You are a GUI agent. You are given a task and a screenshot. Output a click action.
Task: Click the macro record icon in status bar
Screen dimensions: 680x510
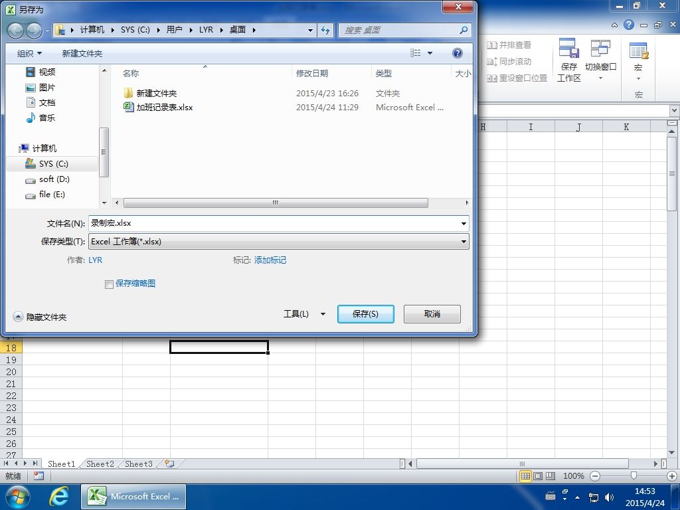tap(39, 475)
